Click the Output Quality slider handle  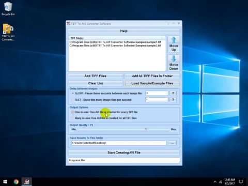click(146, 130)
